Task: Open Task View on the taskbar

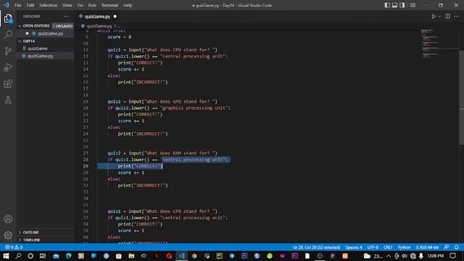Action: click(x=43, y=256)
